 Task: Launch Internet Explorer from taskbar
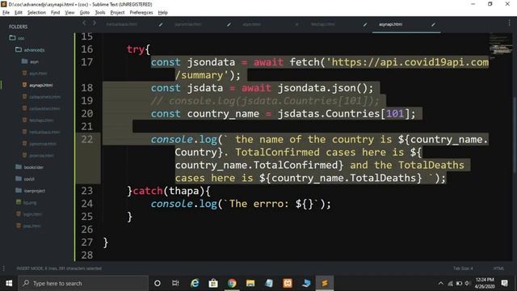click(195, 284)
